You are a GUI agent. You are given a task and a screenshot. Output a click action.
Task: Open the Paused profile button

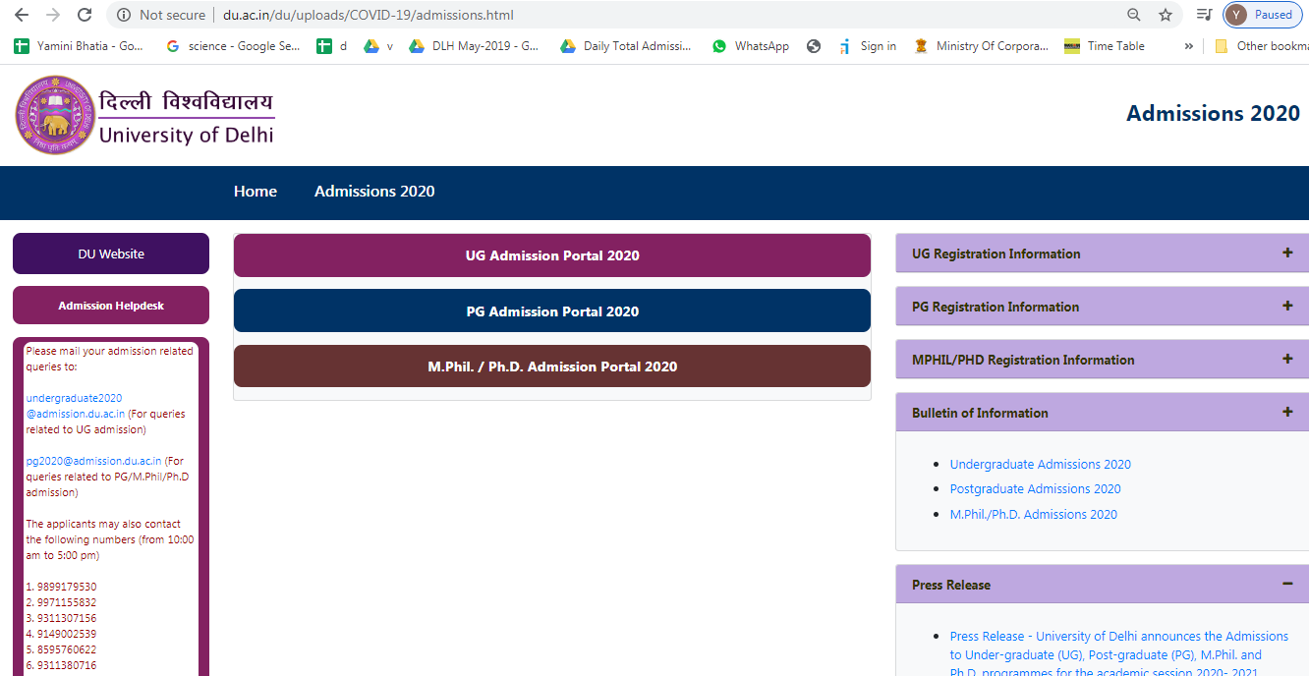click(1262, 15)
